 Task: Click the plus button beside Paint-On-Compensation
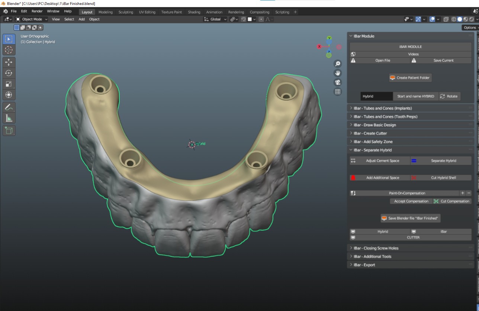pyautogui.click(x=463, y=193)
